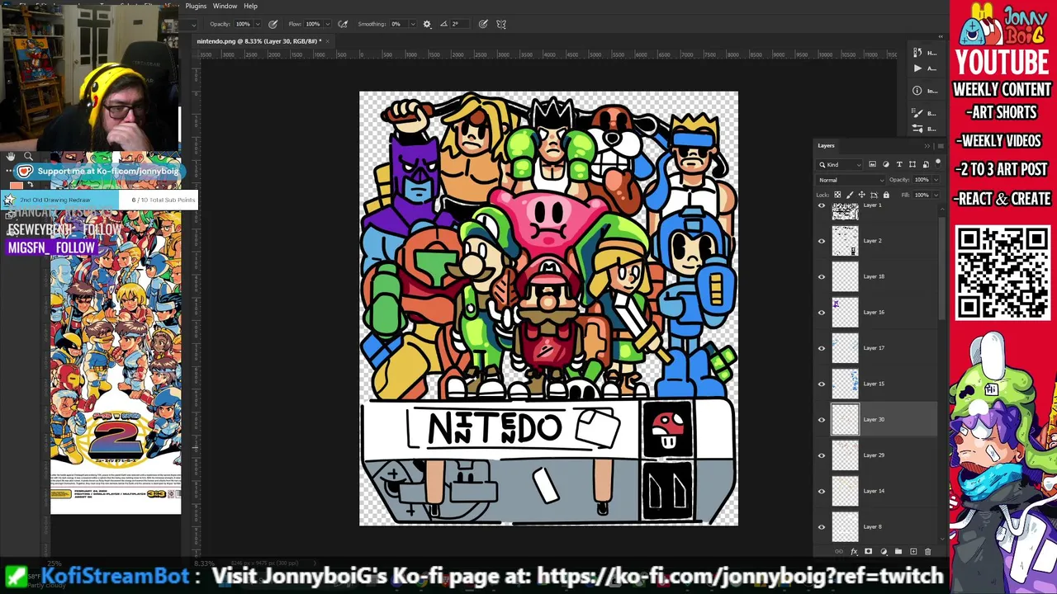Click Link layers icon at panel bottom
1057x594 pixels.
click(839, 552)
